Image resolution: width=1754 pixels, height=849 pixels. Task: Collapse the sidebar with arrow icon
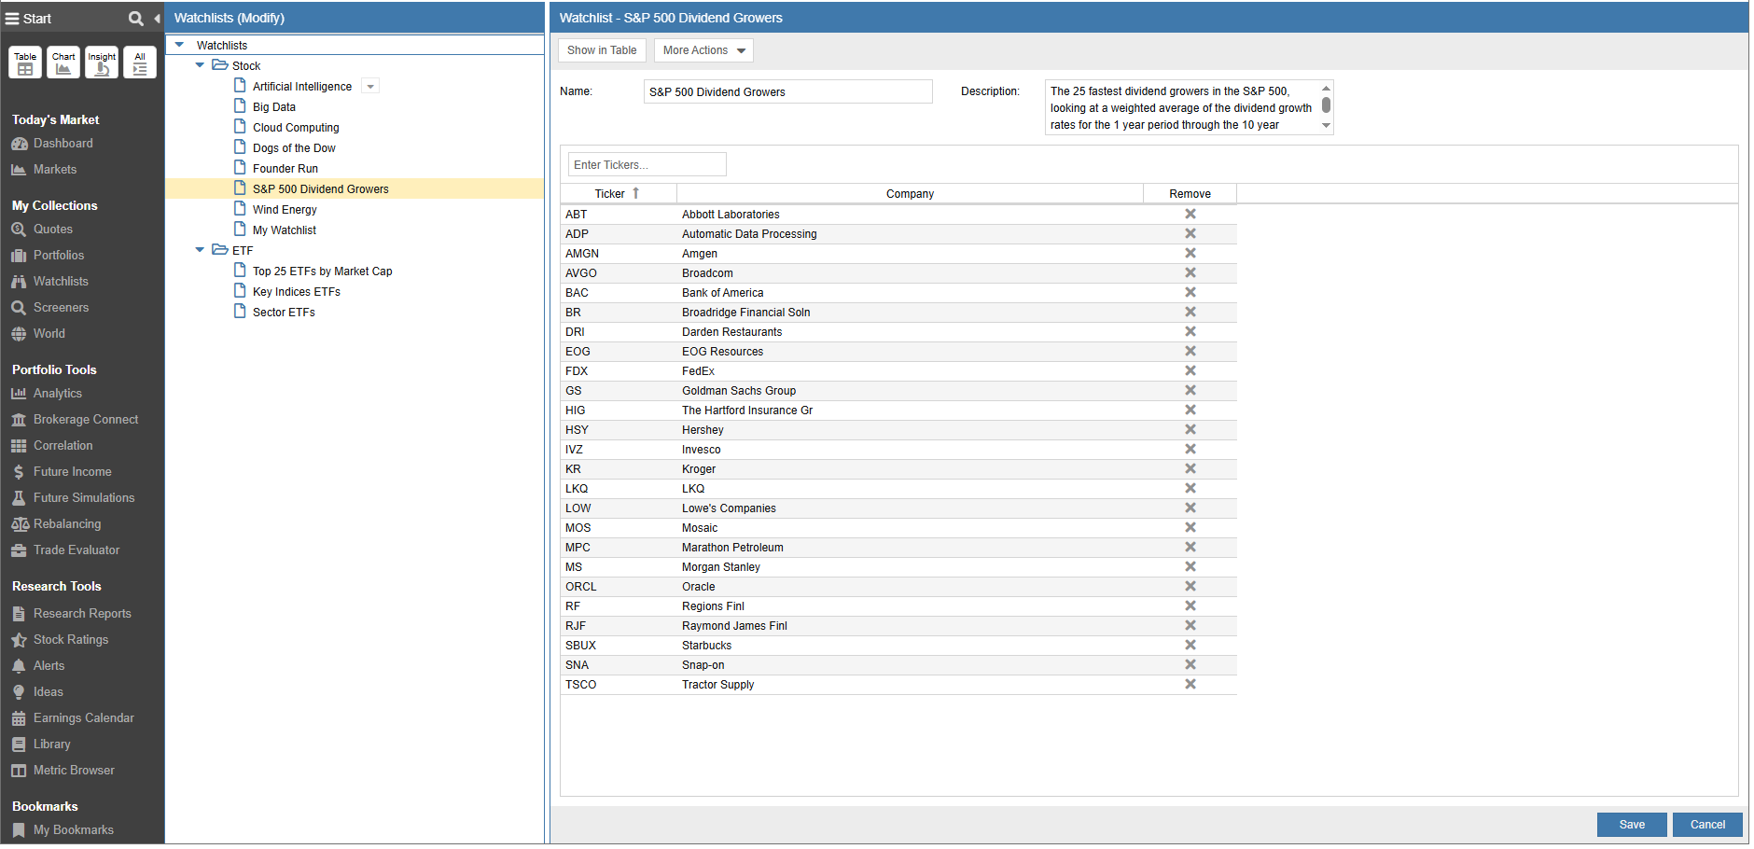click(x=157, y=19)
